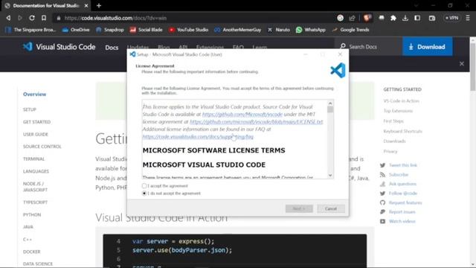Screen dimensions: 476x268
Task: Expand TERMINAL section in sidebar
Action: [x=33, y=159]
